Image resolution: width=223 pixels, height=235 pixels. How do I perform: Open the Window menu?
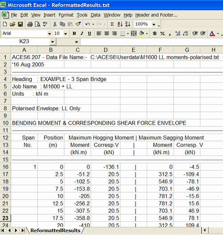coord(112,15)
